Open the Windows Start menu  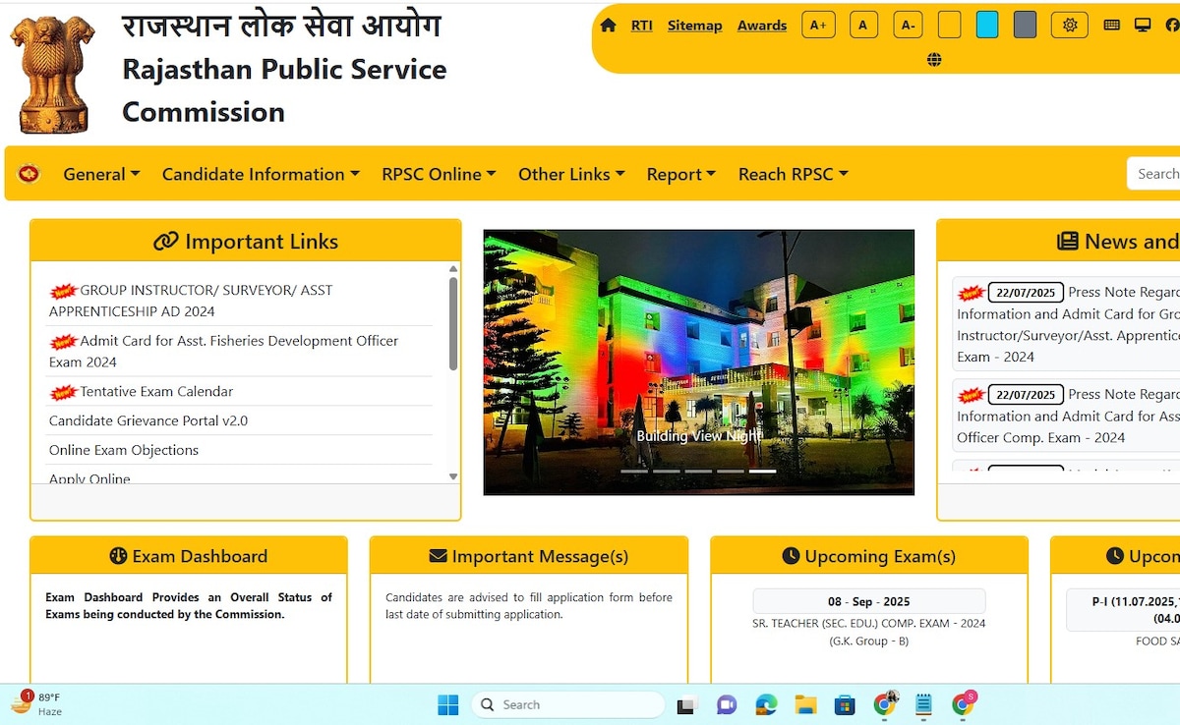pyautogui.click(x=448, y=704)
